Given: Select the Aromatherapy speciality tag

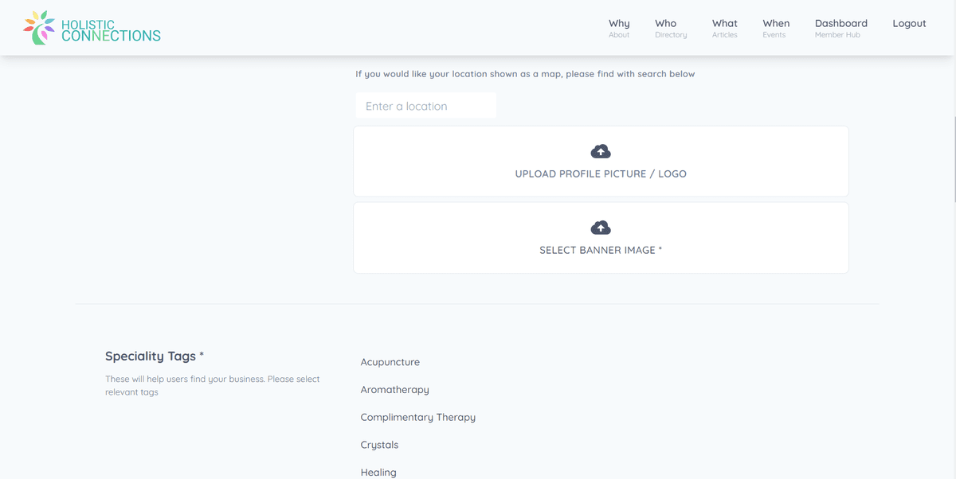Looking at the screenshot, I should coord(394,390).
